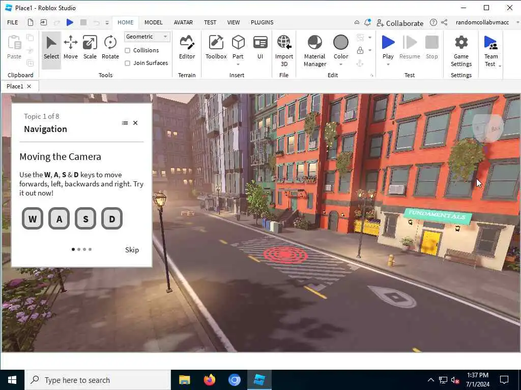Expand the Team Test dropdown arrow
Screen dimensions: 521x390
click(x=500, y=66)
